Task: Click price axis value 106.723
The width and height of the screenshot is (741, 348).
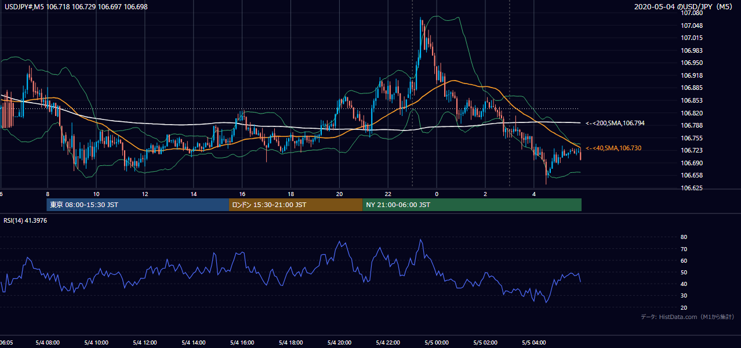Action: pyautogui.click(x=692, y=151)
